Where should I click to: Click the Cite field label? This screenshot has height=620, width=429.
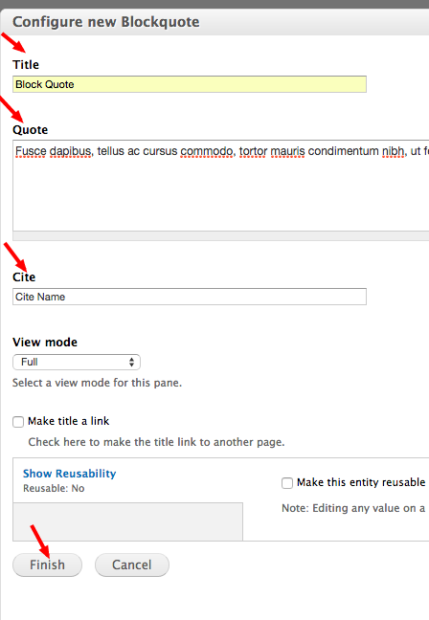(x=24, y=277)
